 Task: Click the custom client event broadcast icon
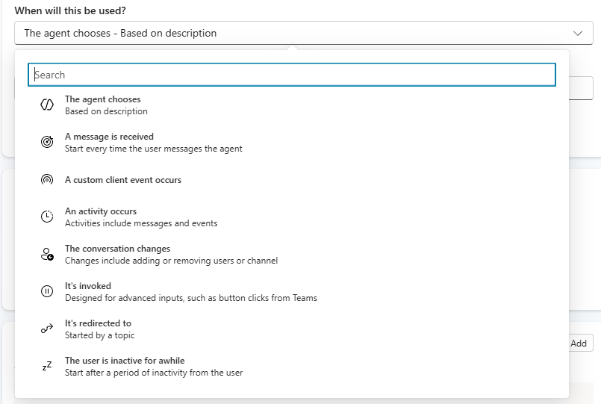point(47,179)
